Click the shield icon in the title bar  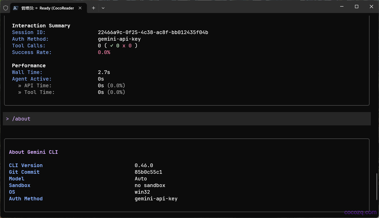click(6, 8)
